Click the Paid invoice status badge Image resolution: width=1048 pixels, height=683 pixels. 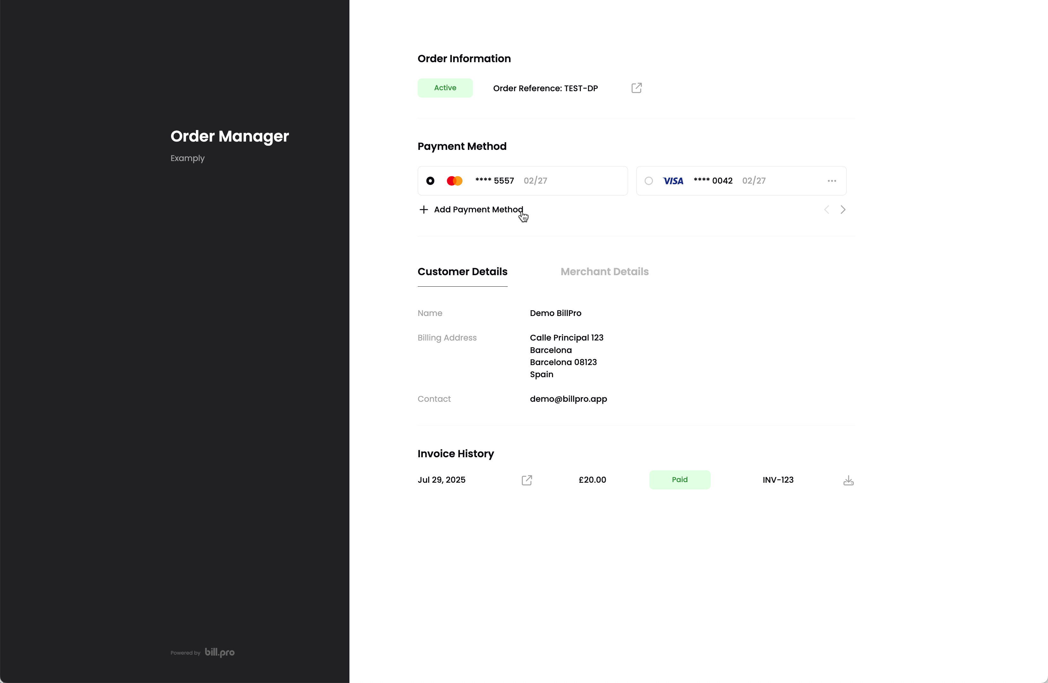pyautogui.click(x=679, y=480)
